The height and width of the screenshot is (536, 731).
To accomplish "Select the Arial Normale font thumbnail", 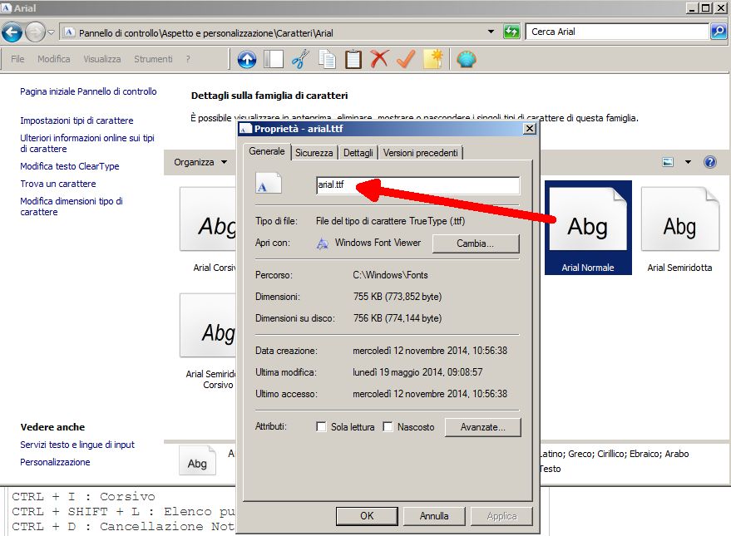I will pos(588,228).
